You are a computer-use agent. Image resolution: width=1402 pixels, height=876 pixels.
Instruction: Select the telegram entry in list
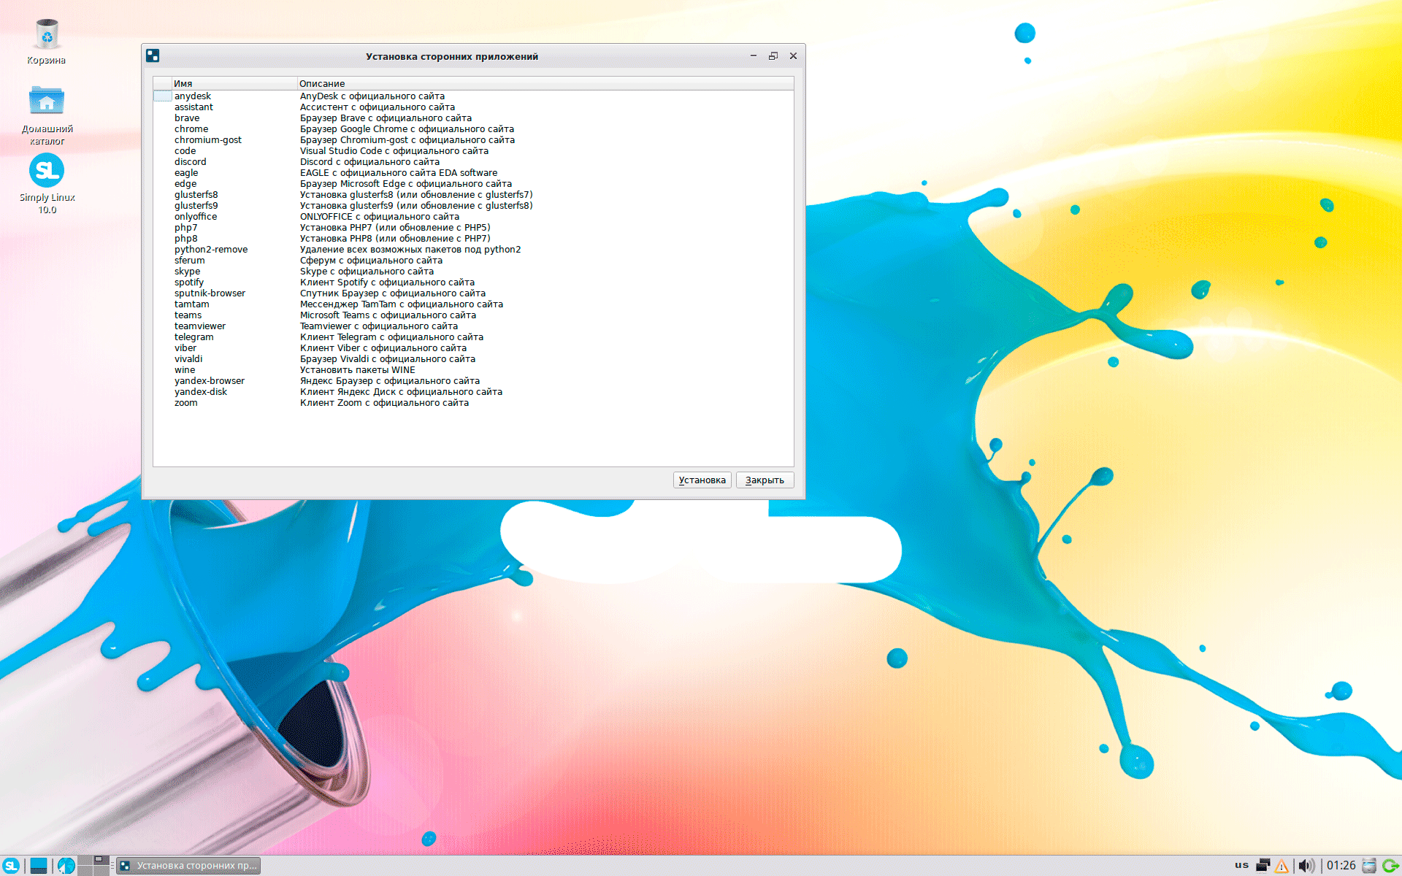pos(194,337)
